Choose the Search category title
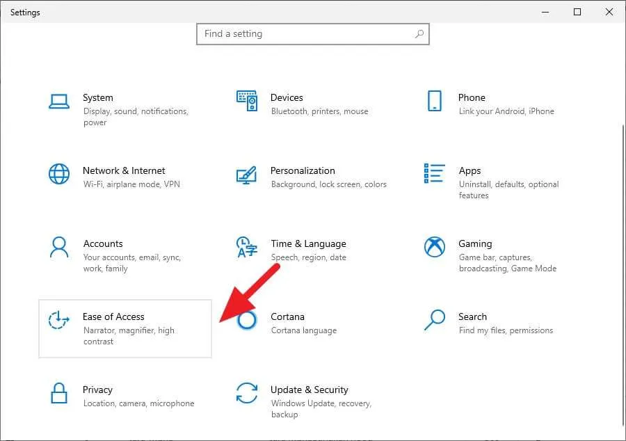626x441 pixels. click(x=472, y=316)
